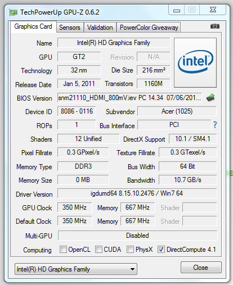Viewport: 233px width, 285px height.
Task: Click the Technology value 32 nm
Action: pyautogui.click(x=79, y=70)
